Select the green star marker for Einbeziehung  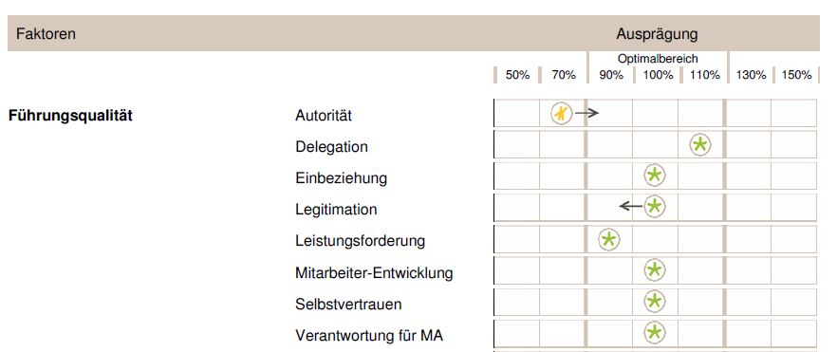655,176
